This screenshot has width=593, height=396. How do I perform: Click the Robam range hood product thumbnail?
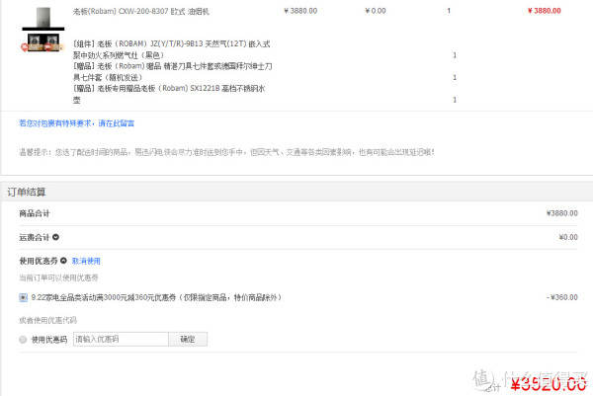click(x=43, y=19)
